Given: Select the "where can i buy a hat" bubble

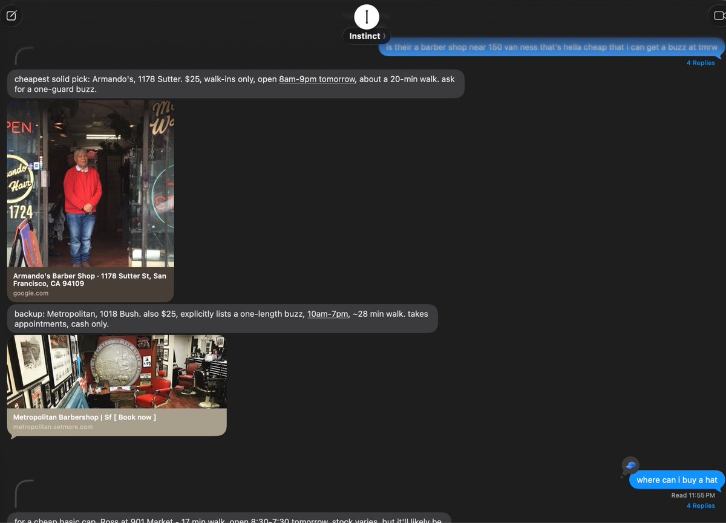Looking at the screenshot, I should click(677, 480).
